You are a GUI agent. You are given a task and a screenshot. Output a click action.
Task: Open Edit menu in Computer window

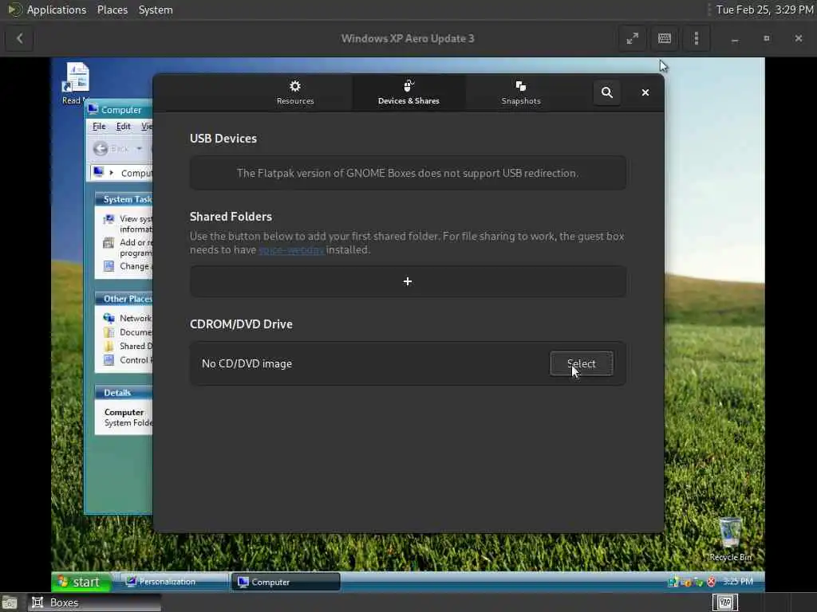[124, 127]
